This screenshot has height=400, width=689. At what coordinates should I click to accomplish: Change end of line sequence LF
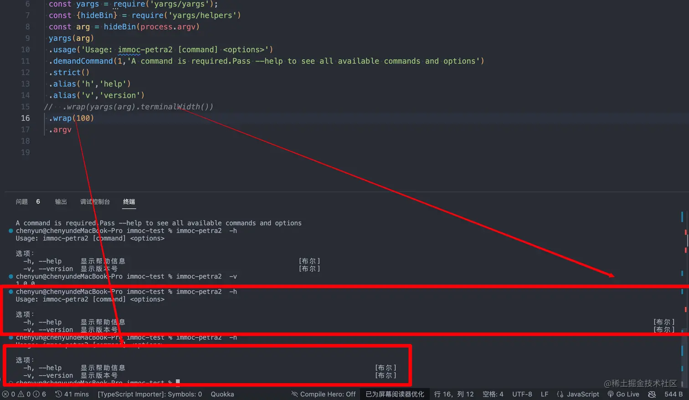(x=545, y=394)
